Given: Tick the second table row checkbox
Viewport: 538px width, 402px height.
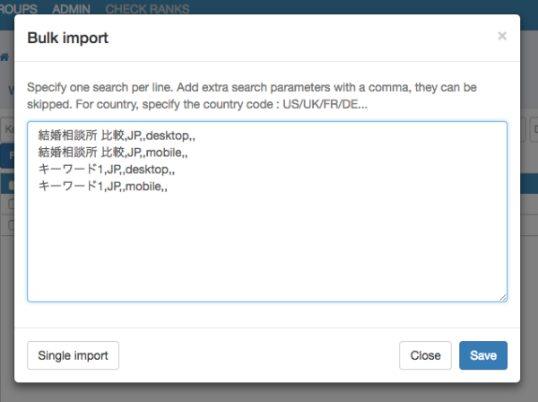Looking at the screenshot, I should [10, 223].
